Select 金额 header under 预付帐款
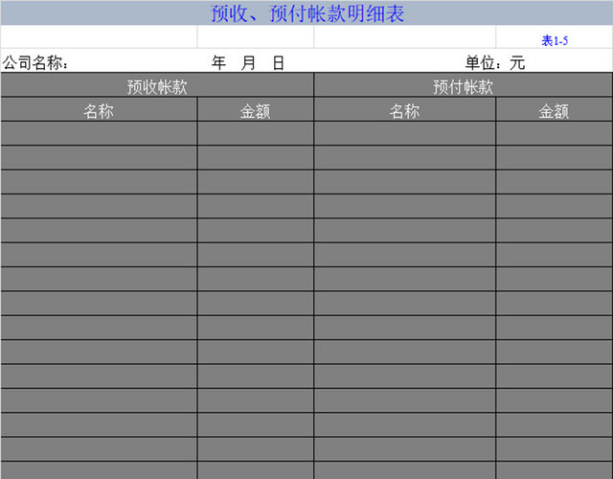613x479 pixels. coord(554,109)
